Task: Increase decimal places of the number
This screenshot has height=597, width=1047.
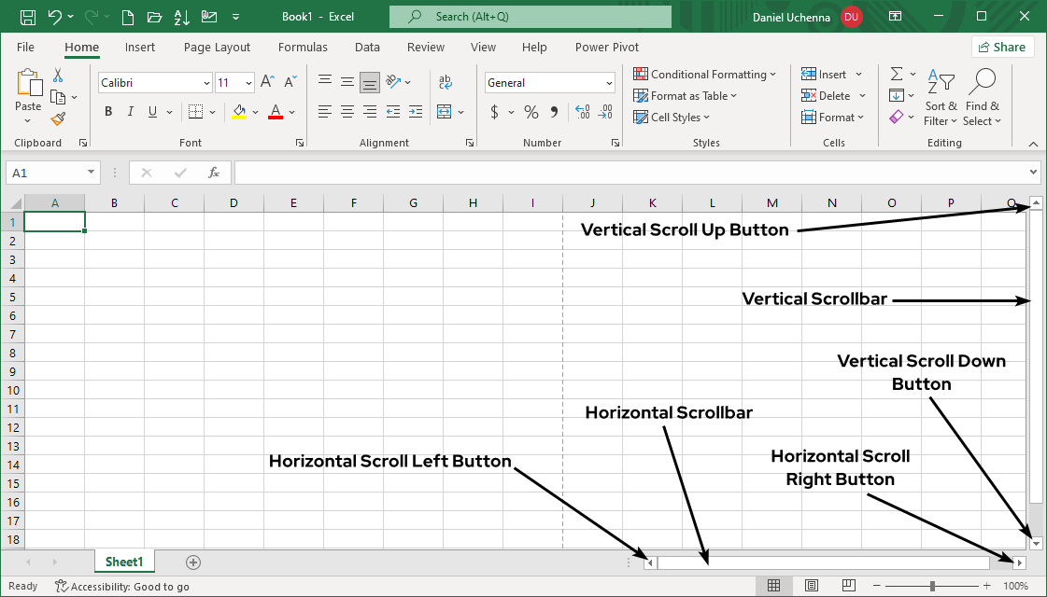Action: point(583,111)
